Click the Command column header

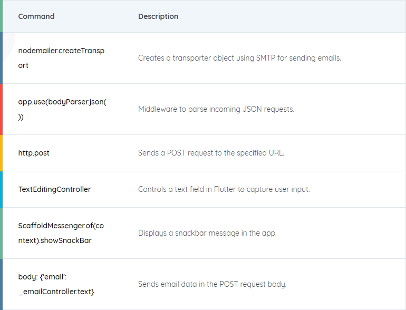36,16
